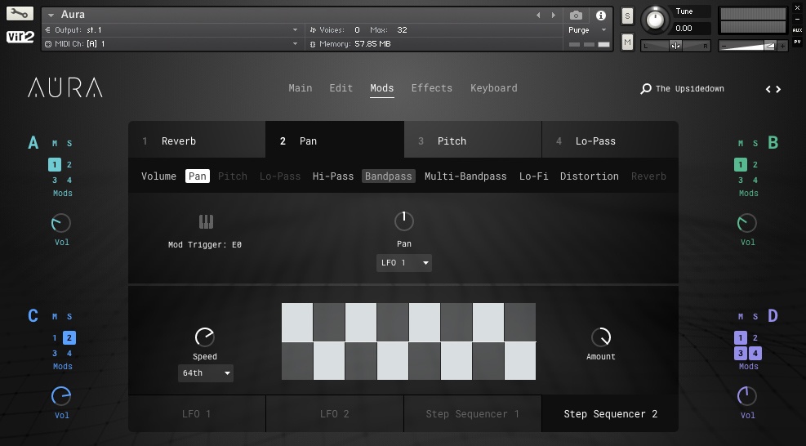Solo layer D
Viewport: 806px width, 446px height.
click(755, 316)
